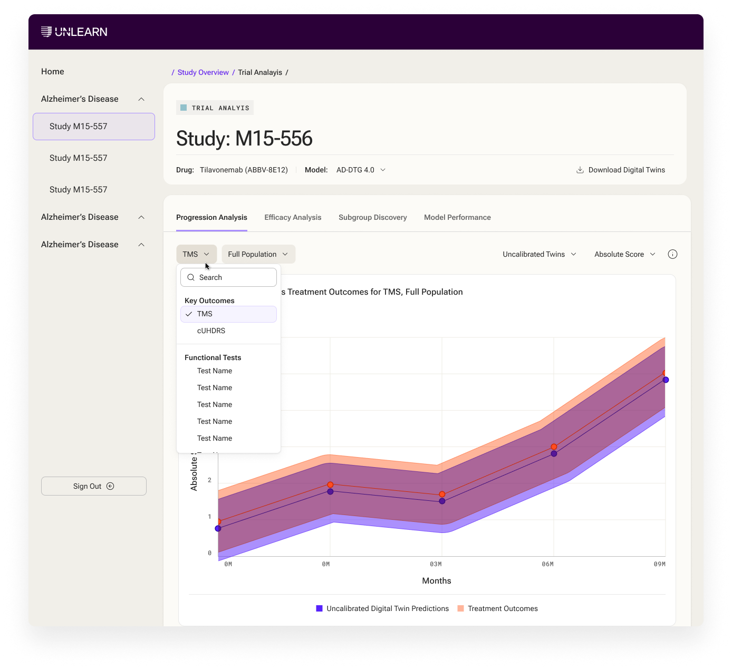Click the teal Trial Analysis badge square
This screenshot has height=669, width=732.
click(x=184, y=108)
